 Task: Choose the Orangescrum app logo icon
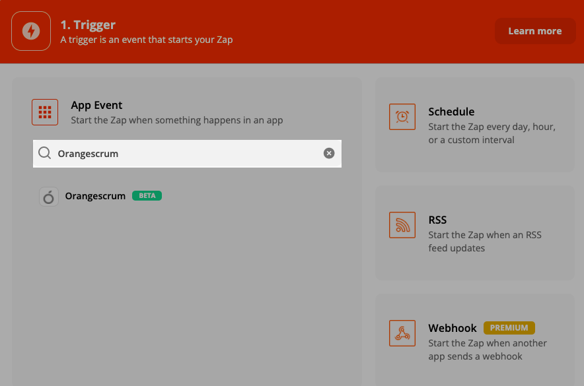tap(49, 197)
